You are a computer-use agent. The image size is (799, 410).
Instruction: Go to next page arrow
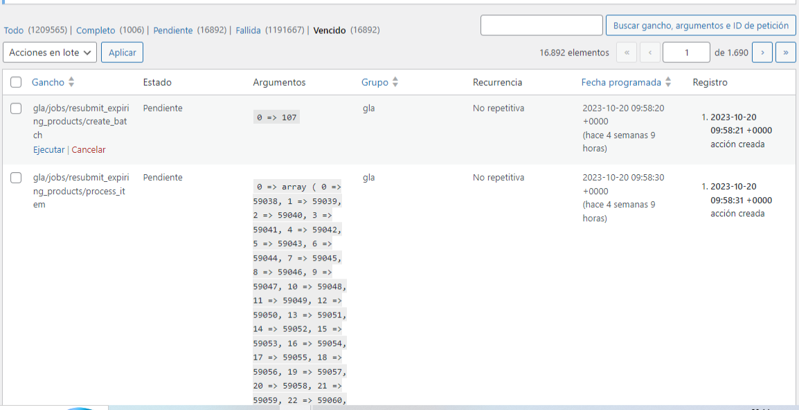coord(762,53)
